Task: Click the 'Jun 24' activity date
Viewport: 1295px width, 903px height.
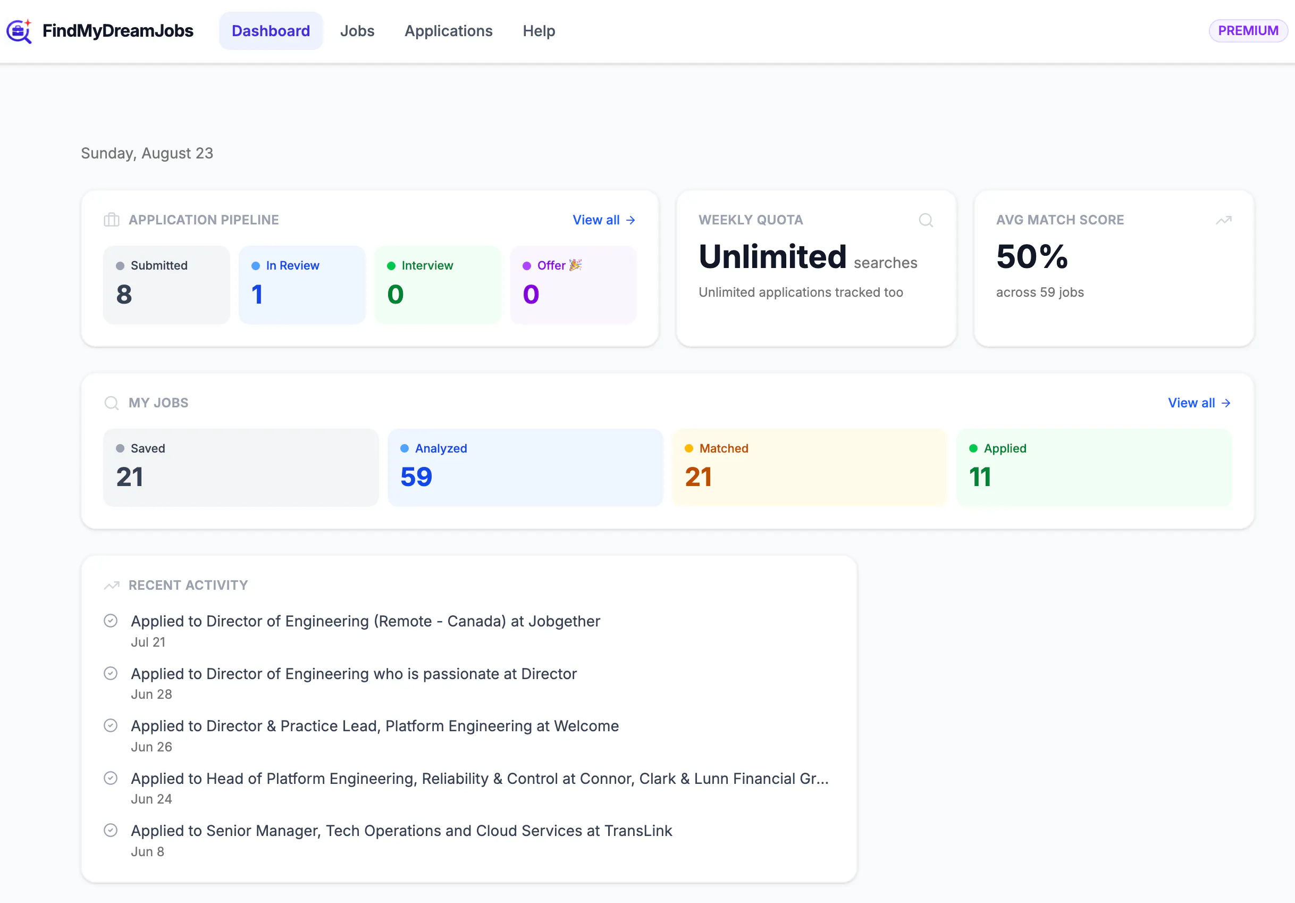Action: (151, 799)
